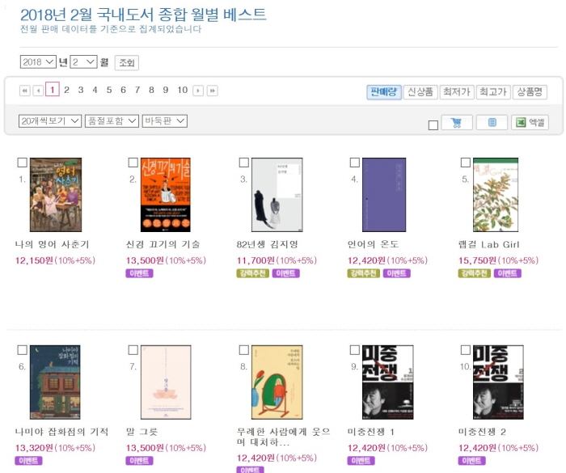
Task: Open the 품절포함 filter dropdown
Action: (112, 121)
